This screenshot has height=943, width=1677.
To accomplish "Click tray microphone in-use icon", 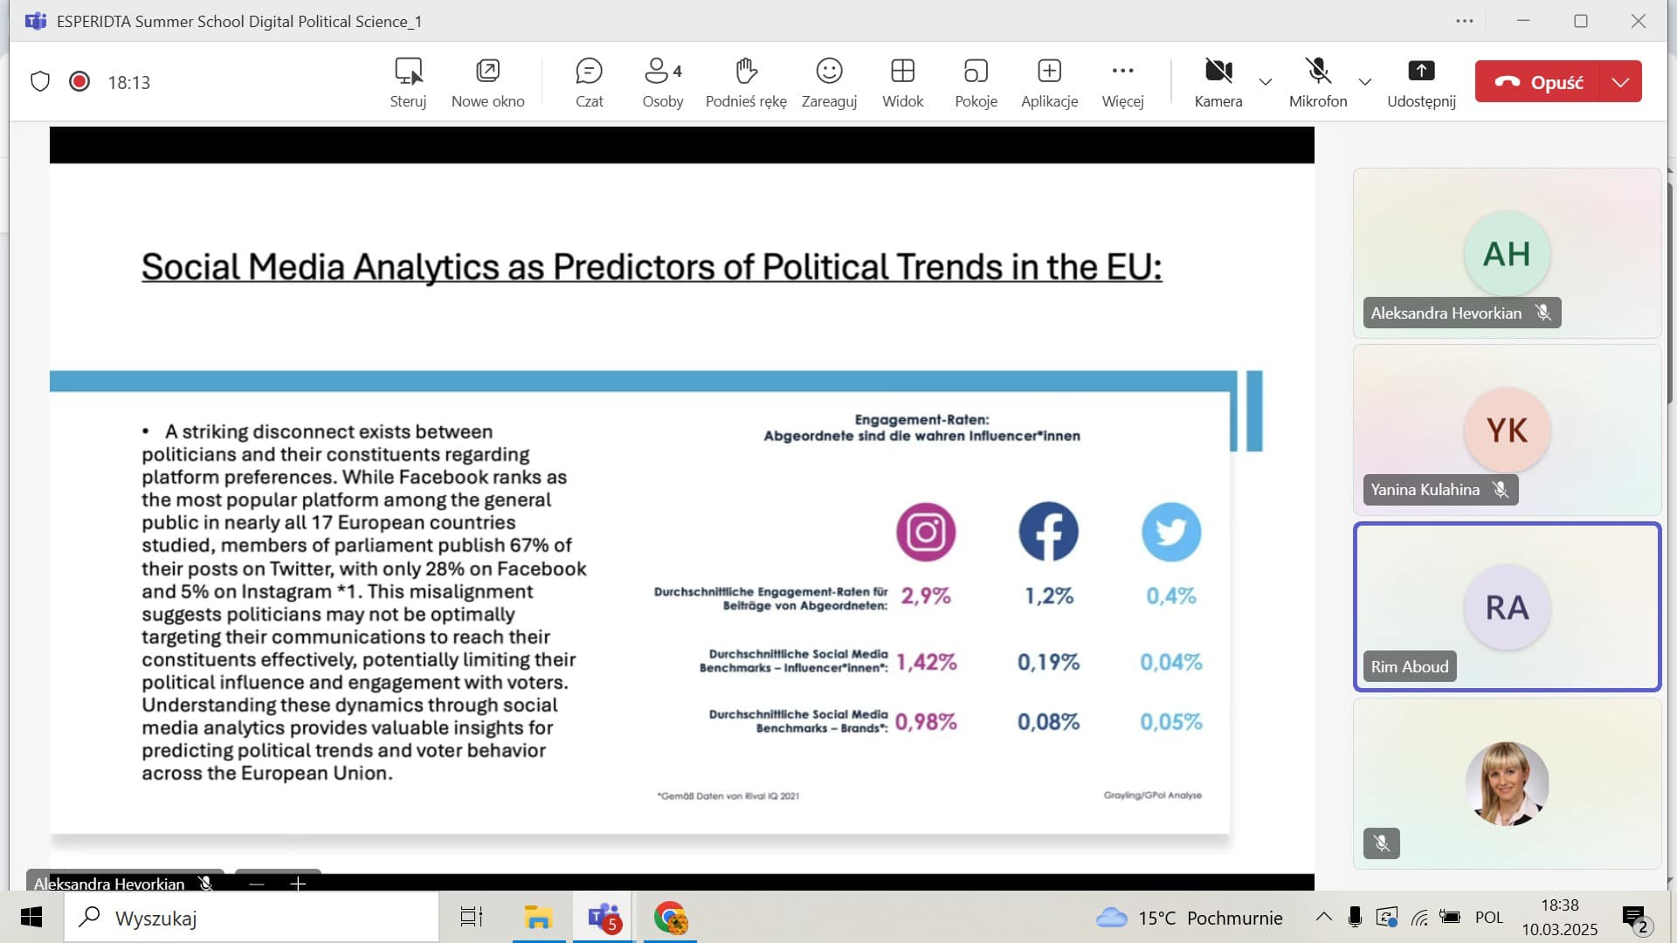I will pos(1355,917).
